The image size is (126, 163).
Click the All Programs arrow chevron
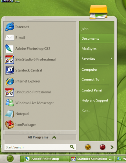click(54, 138)
